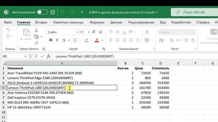Viewport: 218px width, 122px height.
Task: Open the Name Box A5 dropdown
Action: (x=25, y=56)
